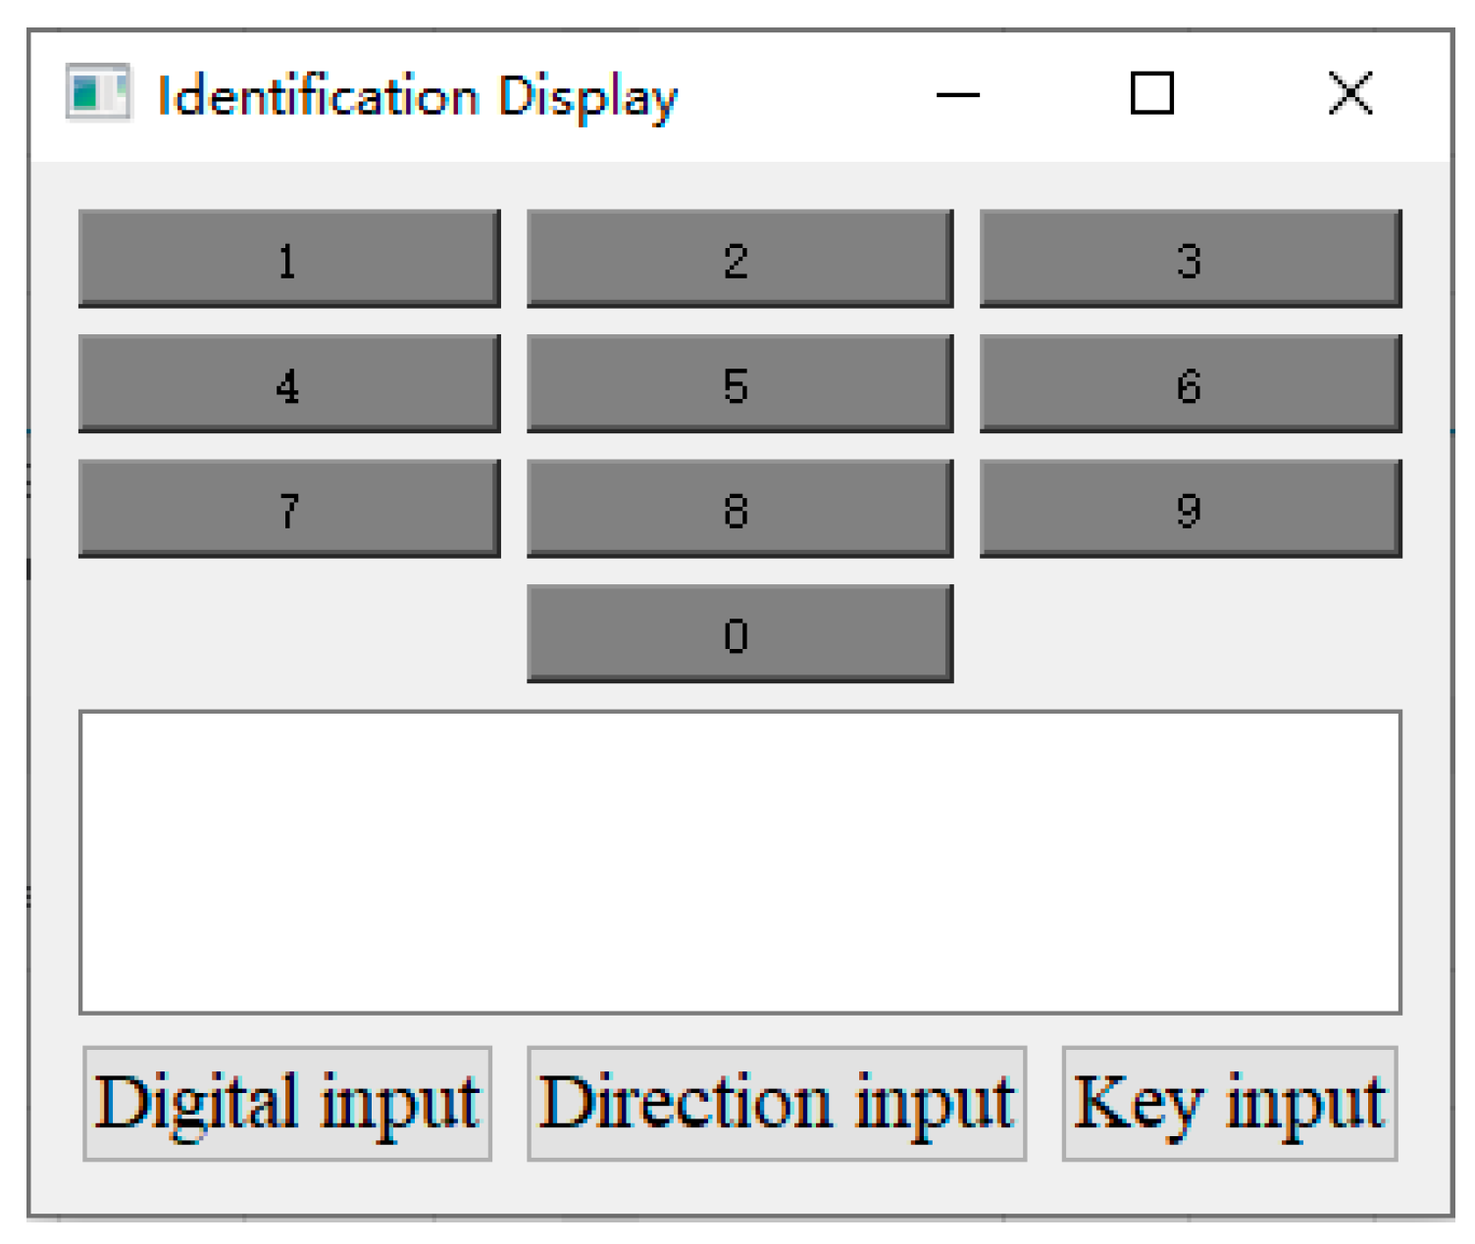Image resolution: width=1475 pixels, height=1244 pixels.
Task: Click inside the white text display area
Action: point(739,862)
